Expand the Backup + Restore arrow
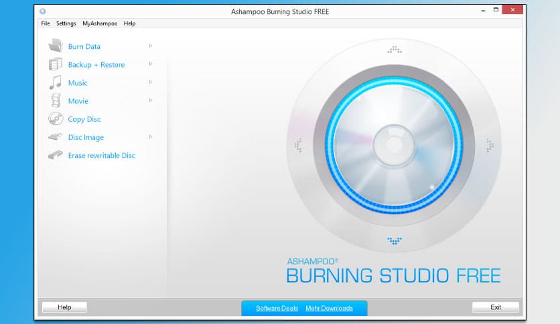 click(x=151, y=64)
